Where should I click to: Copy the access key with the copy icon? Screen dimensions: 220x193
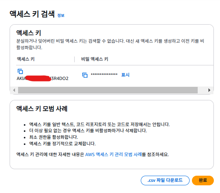click(x=20, y=71)
